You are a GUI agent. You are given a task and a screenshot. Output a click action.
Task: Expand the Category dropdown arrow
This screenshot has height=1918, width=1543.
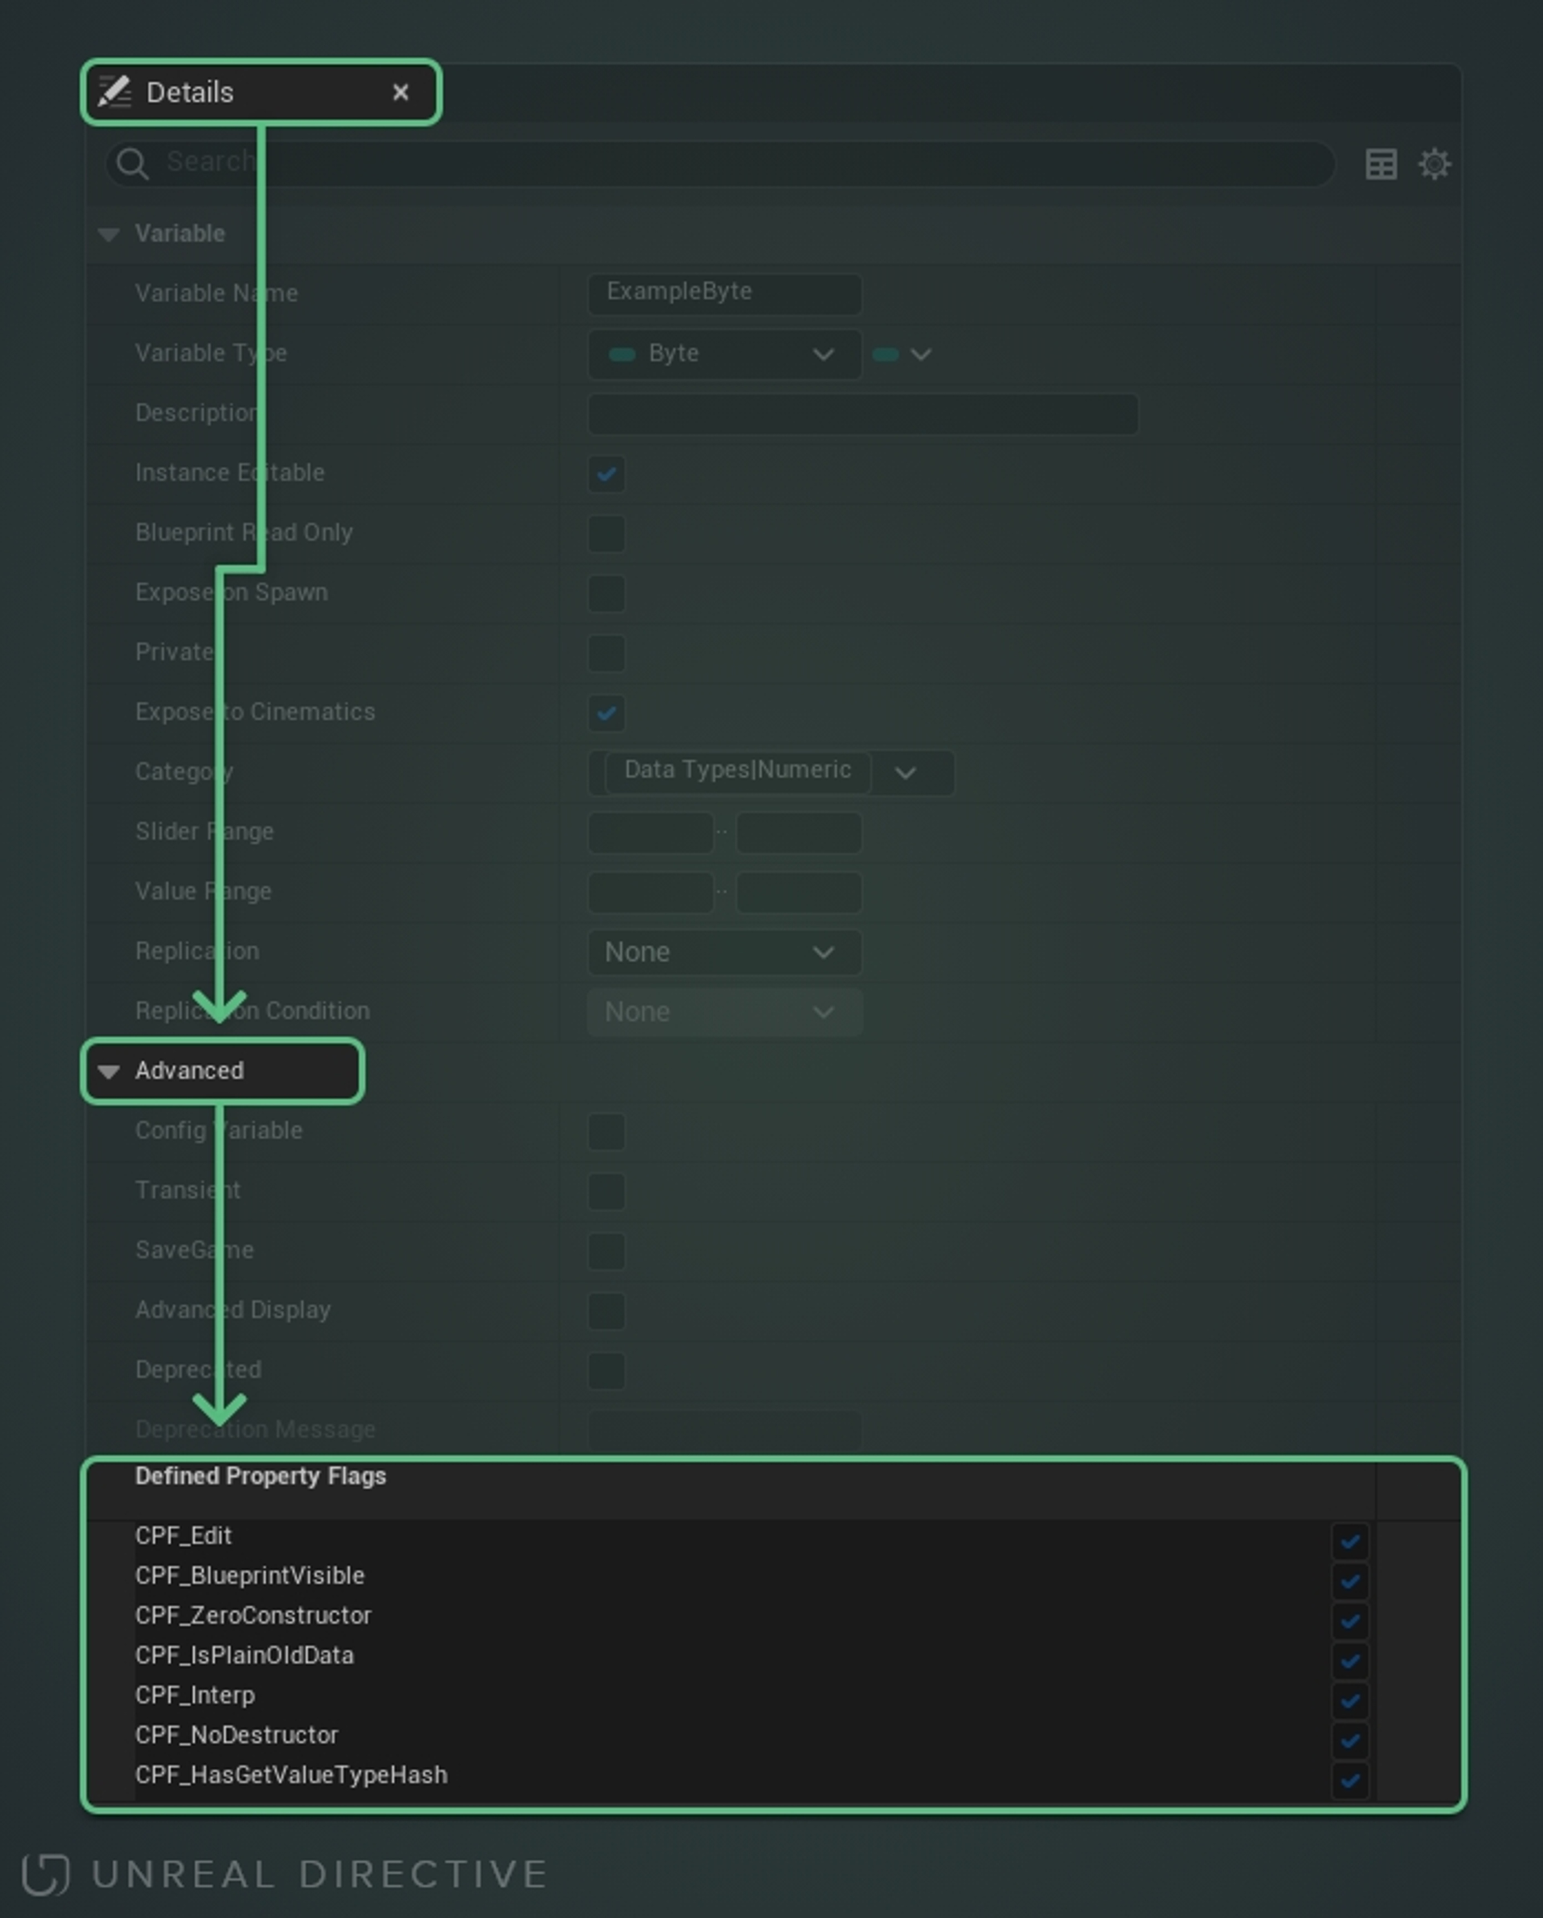tap(905, 772)
